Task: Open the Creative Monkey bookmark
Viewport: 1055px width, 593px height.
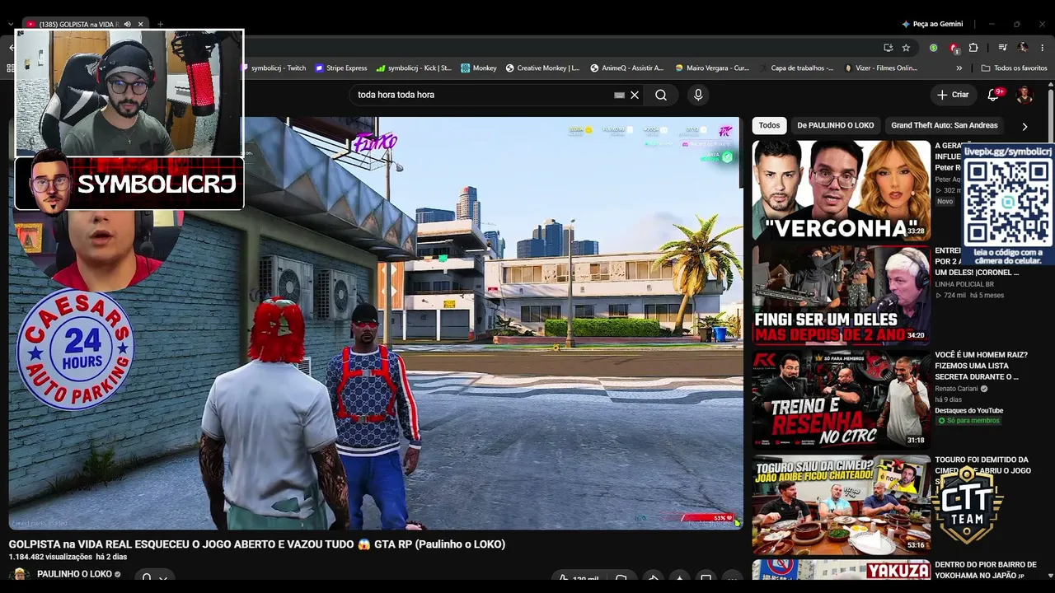Action: (x=543, y=68)
